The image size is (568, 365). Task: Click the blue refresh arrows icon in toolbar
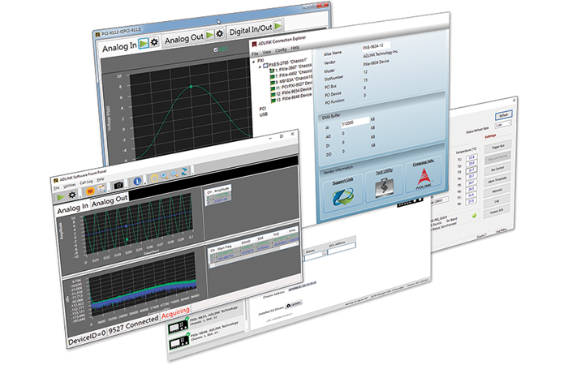click(x=184, y=172)
